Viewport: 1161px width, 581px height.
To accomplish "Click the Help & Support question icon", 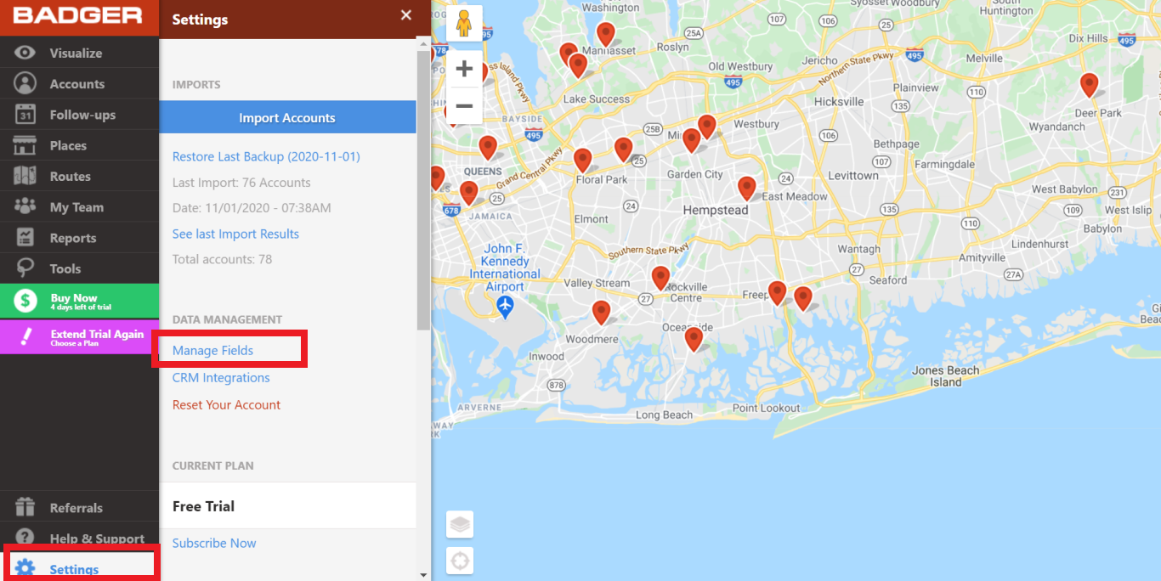I will (25, 538).
